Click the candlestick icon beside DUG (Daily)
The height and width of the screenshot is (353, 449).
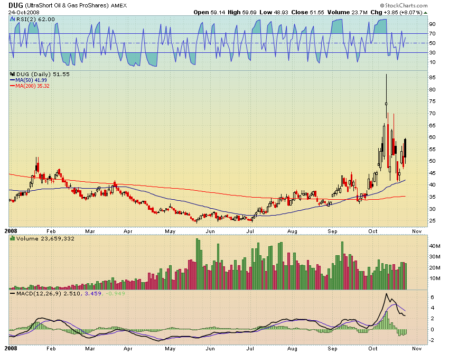[x=12, y=74]
